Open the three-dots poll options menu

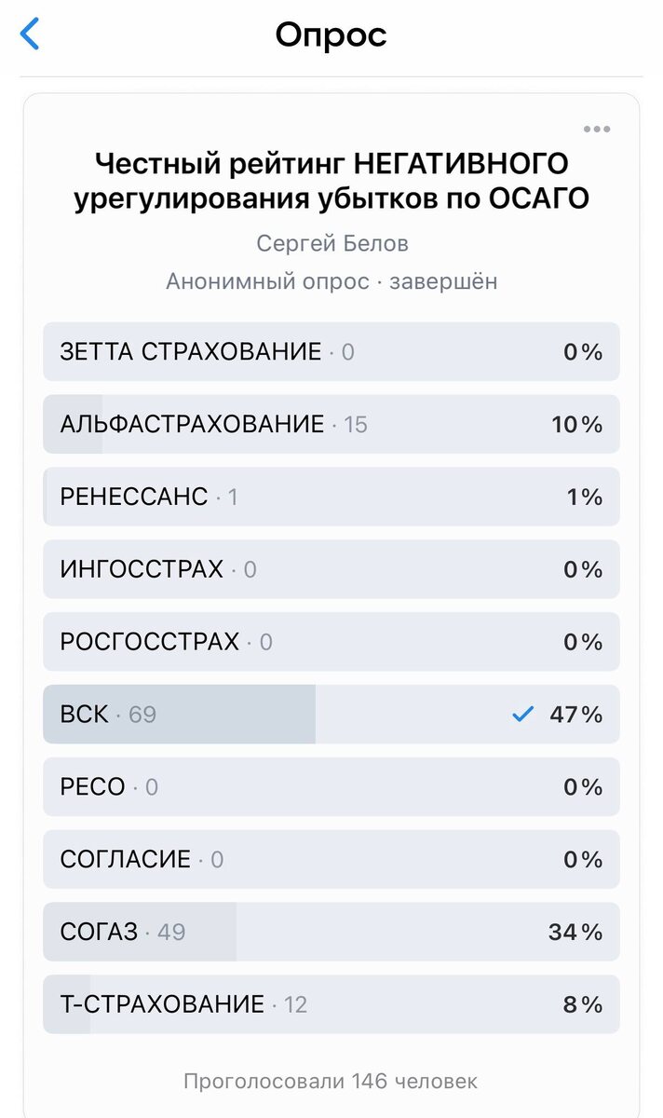point(597,129)
